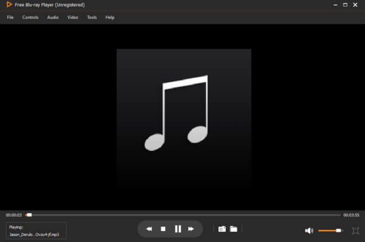This screenshot has height=242, width=365.
Task: Open the Tools menu
Action: coord(92,17)
